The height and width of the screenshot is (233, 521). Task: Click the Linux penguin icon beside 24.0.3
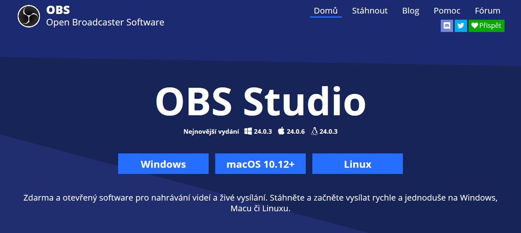pos(314,131)
